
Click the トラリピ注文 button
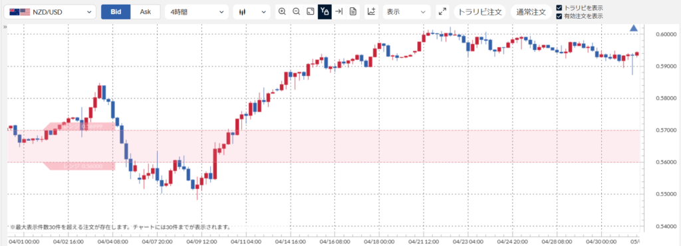pos(480,12)
